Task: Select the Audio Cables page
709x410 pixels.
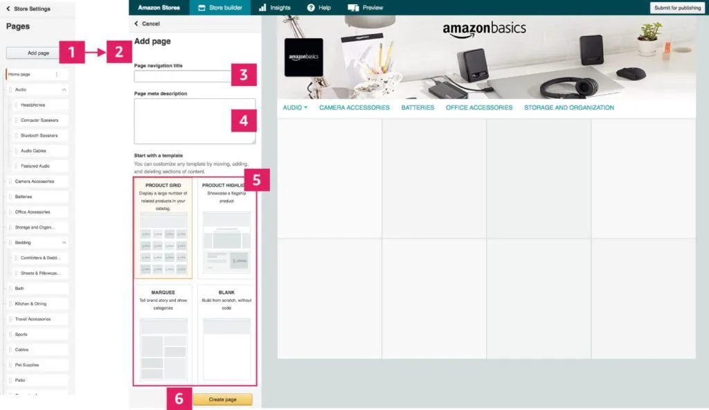Action: pyautogui.click(x=41, y=151)
